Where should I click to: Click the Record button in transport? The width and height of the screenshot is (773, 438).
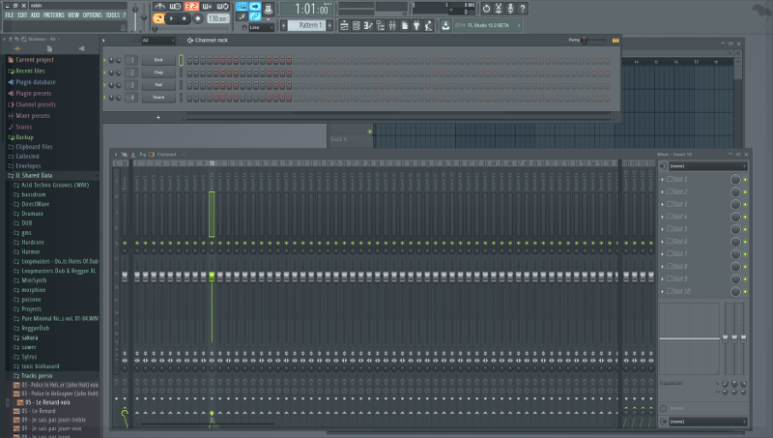tap(197, 18)
